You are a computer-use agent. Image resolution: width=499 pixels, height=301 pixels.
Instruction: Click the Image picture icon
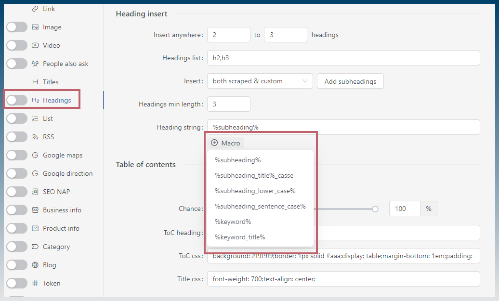(35, 27)
